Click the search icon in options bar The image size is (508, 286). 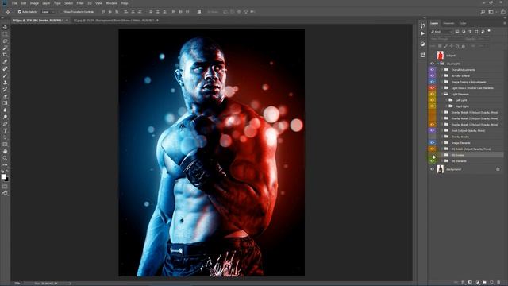[x=483, y=12]
